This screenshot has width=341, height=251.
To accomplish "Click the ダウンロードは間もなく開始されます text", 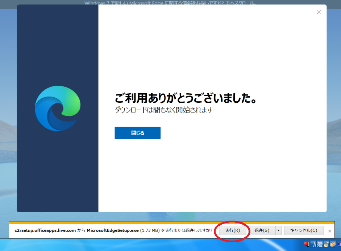I will tap(164, 110).
